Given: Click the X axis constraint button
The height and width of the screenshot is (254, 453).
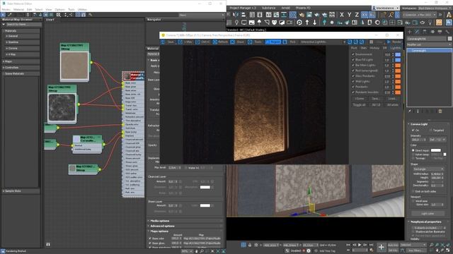Looking at the screenshot, I should 342,15.
